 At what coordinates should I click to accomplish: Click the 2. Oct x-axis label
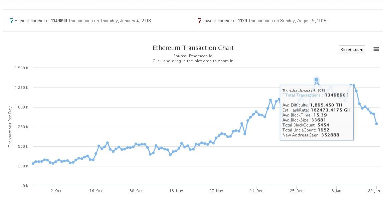point(56,191)
